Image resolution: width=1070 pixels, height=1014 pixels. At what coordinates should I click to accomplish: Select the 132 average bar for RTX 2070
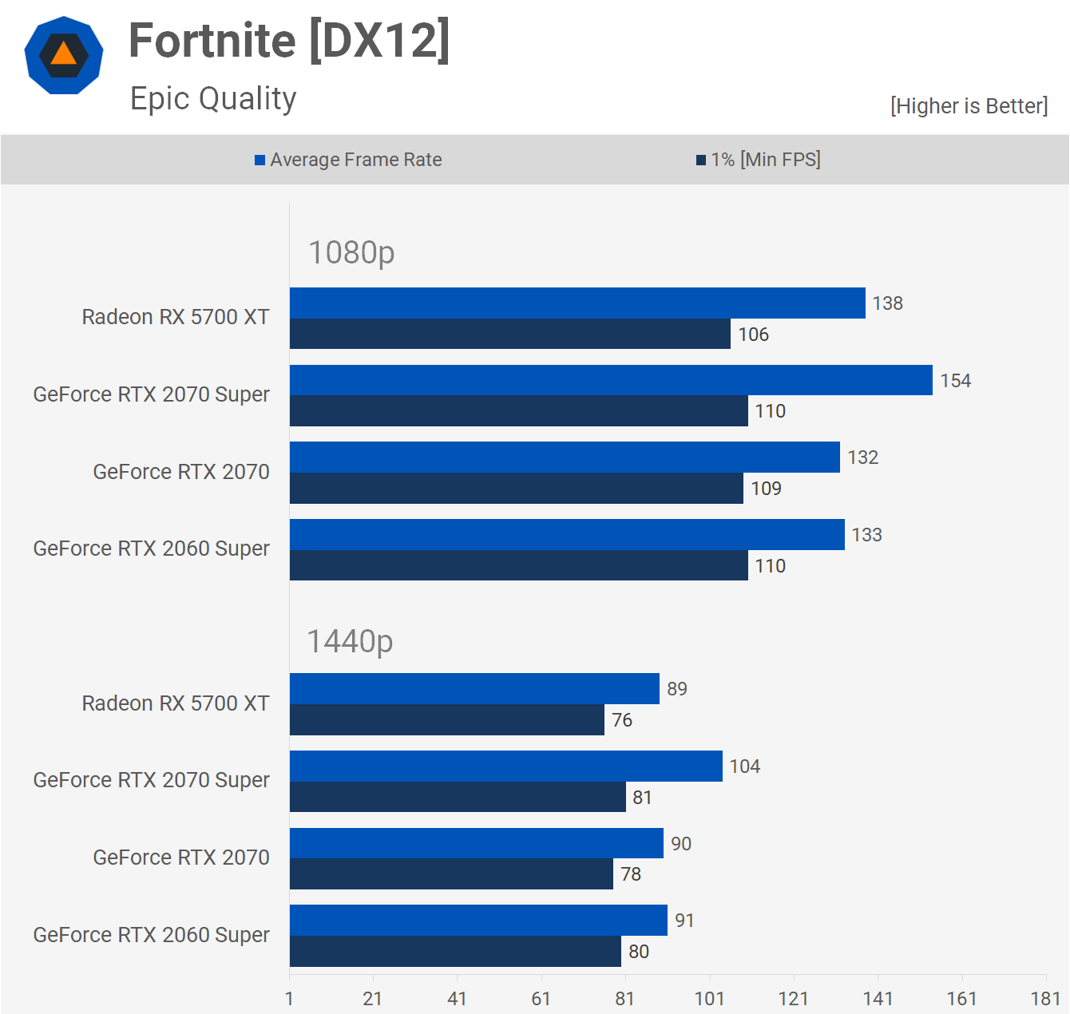coord(565,457)
